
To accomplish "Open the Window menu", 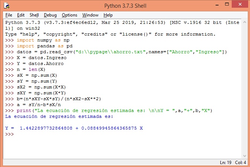I will 90,15.
